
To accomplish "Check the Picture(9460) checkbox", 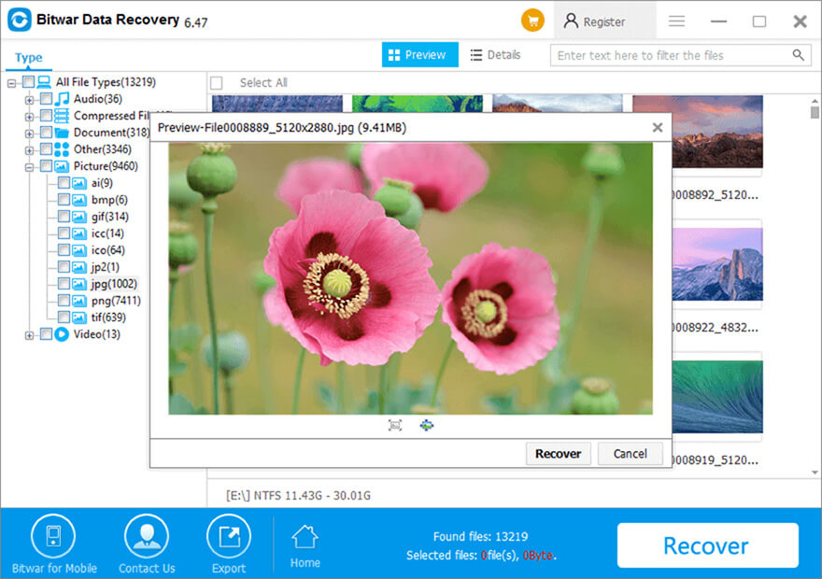I will pos(46,166).
